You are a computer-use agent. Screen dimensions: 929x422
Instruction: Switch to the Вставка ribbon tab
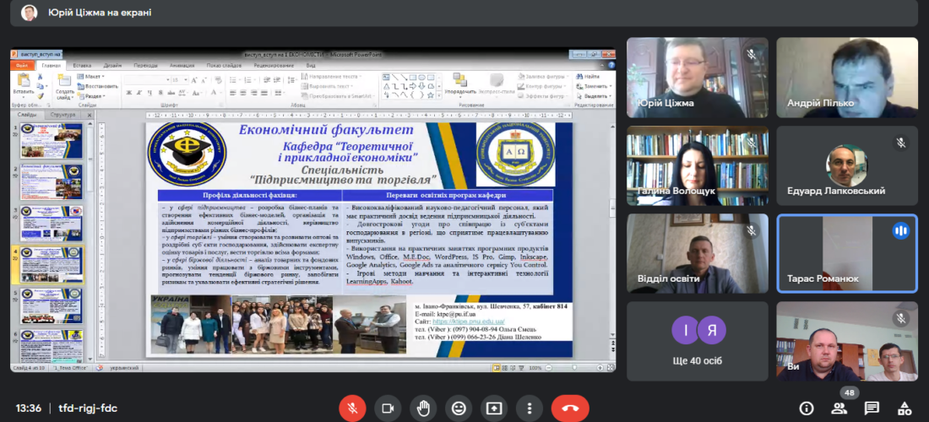(x=82, y=65)
